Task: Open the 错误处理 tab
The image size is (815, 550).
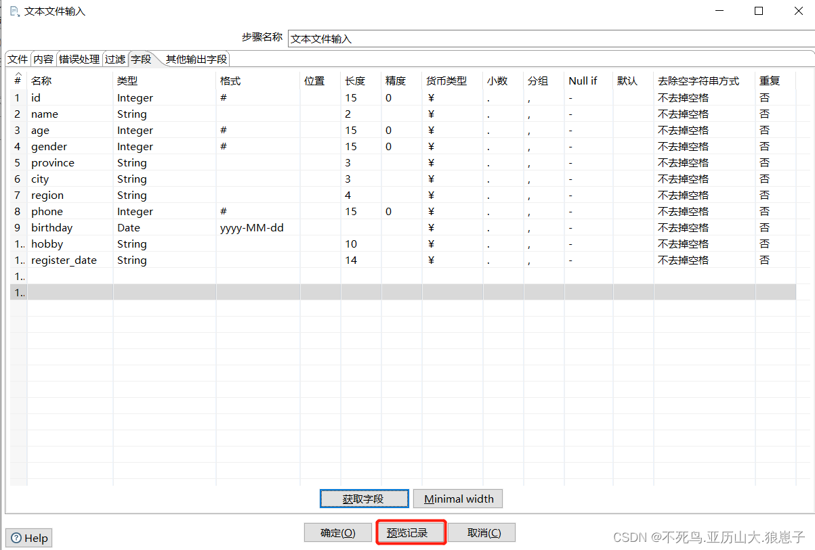Action: [x=79, y=59]
